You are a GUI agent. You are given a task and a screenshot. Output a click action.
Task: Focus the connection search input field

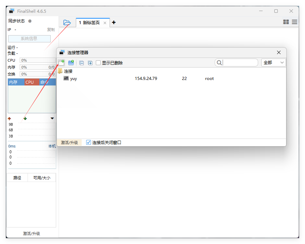pyautogui.click(x=240, y=63)
